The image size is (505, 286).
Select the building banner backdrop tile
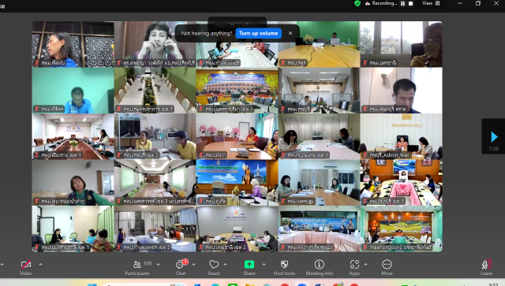237,91
